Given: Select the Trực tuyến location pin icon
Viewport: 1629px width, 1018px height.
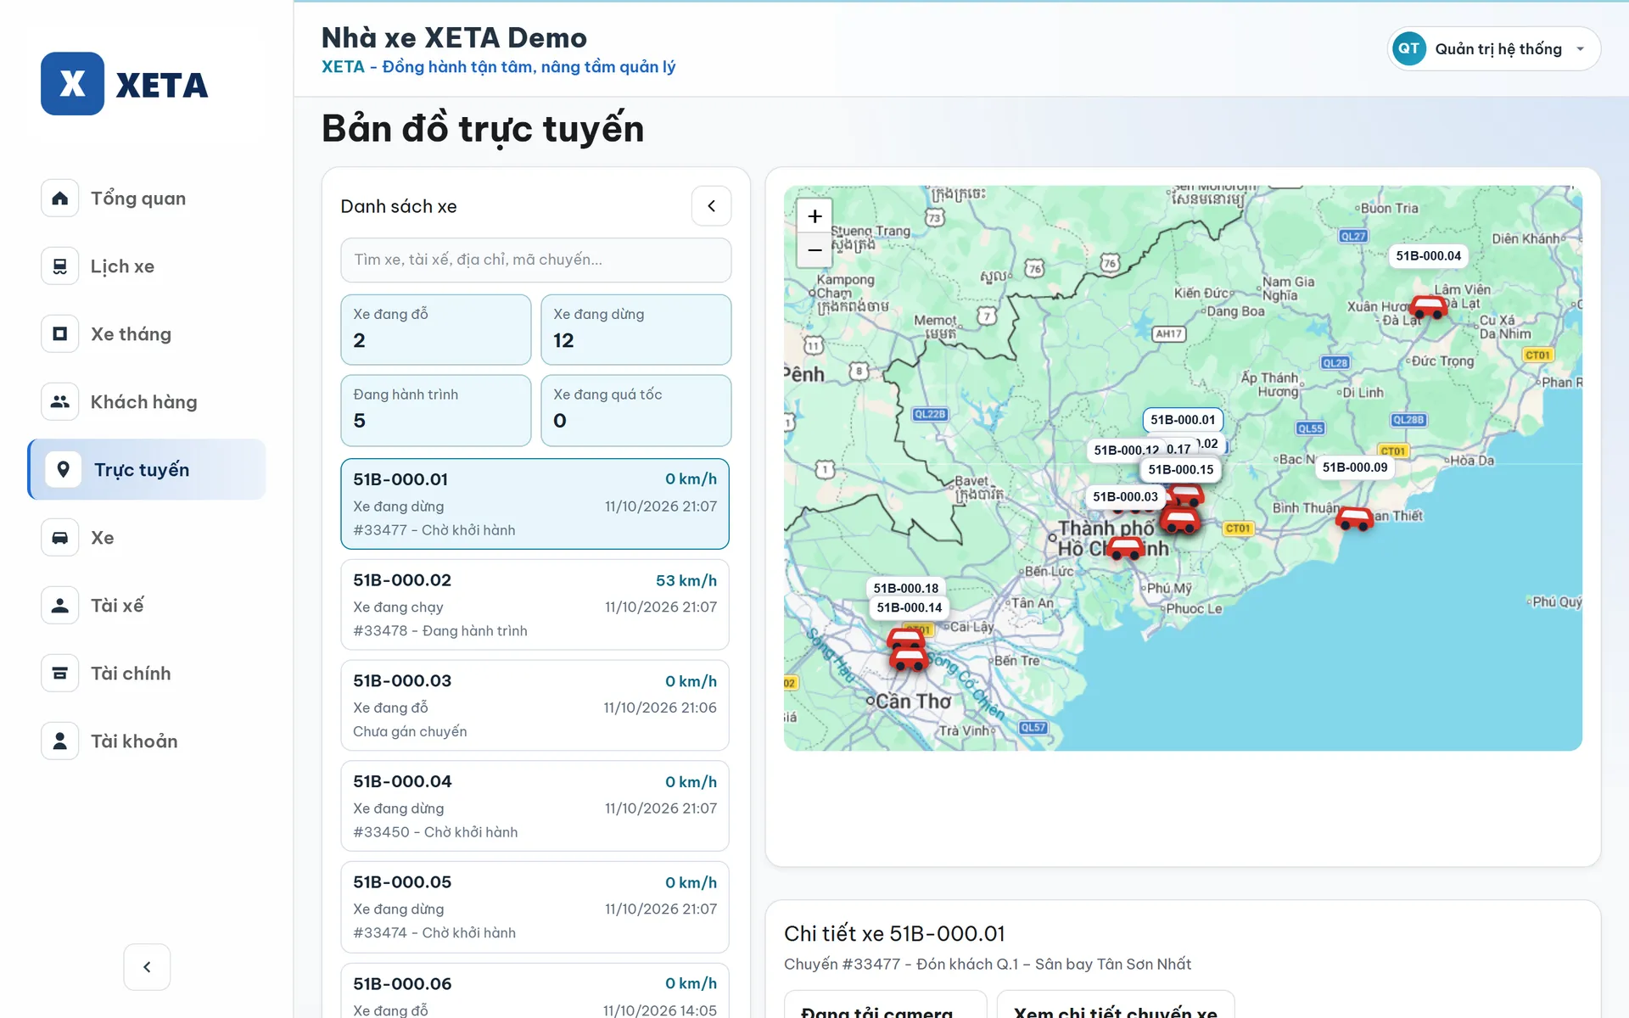Looking at the screenshot, I should pyautogui.click(x=64, y=470).
